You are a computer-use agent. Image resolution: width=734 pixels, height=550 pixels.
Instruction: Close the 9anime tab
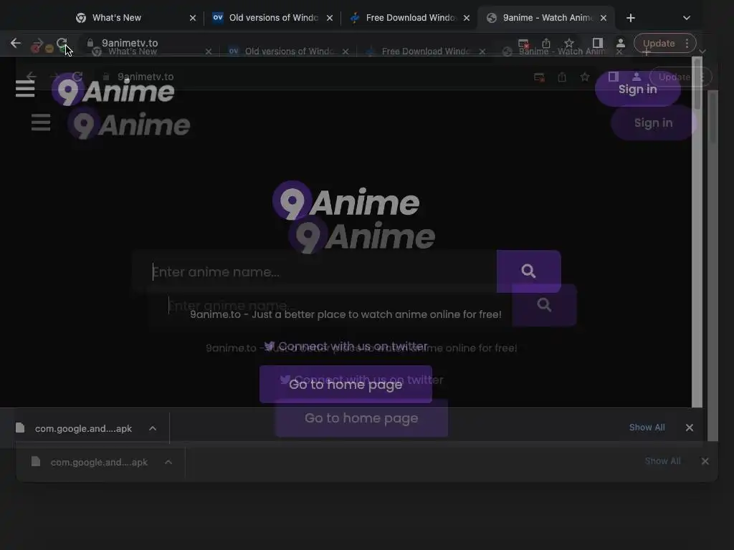tap(604, 18)
